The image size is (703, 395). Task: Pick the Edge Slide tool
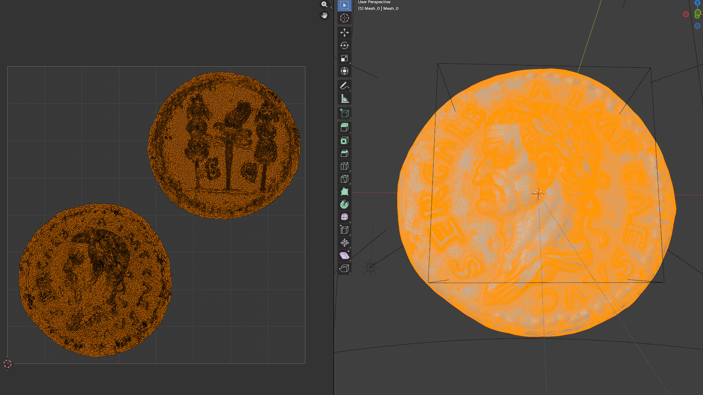(x=344, y=230)
